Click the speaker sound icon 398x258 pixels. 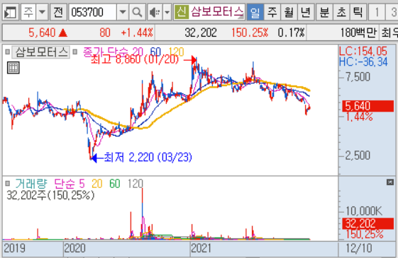(x=155, y=12)
